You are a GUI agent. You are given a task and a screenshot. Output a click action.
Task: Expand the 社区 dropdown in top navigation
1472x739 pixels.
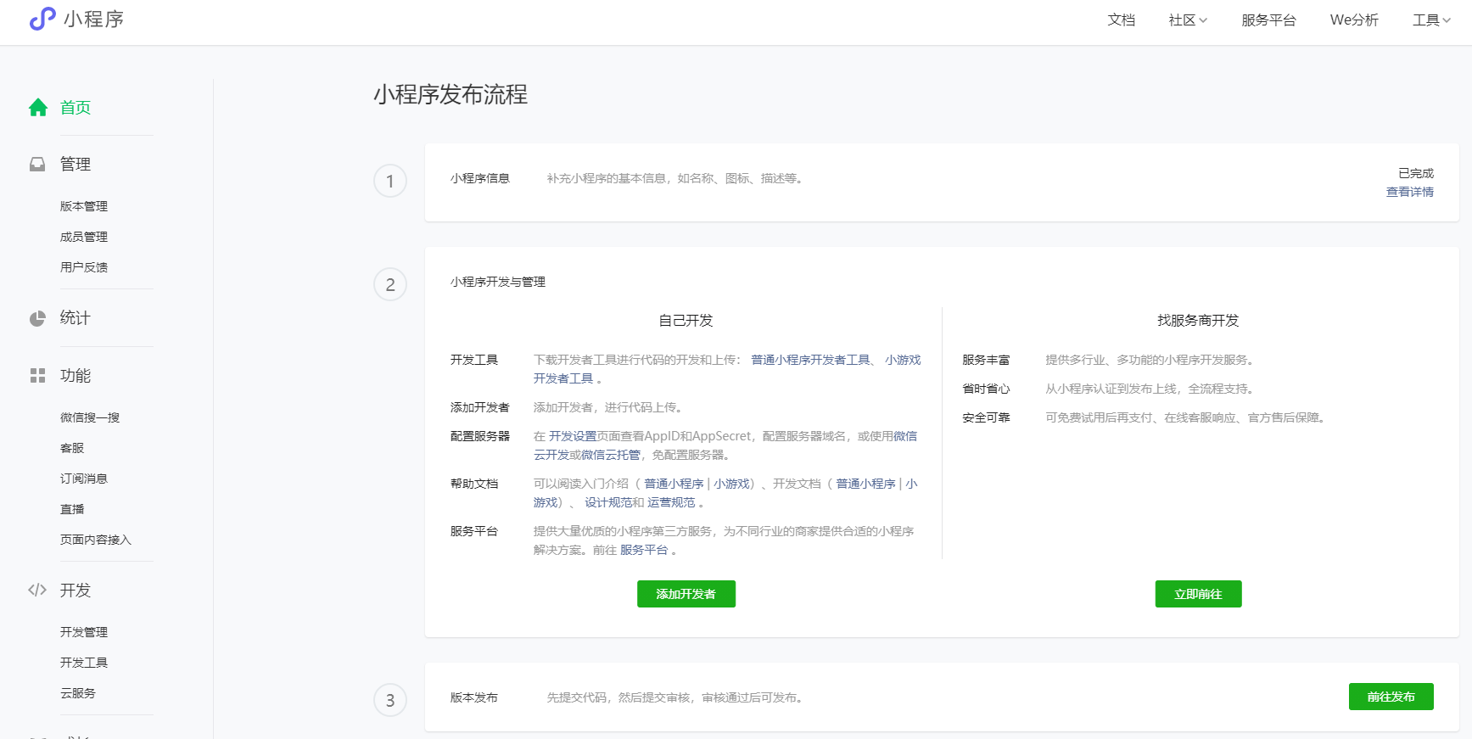(1188, 20)
